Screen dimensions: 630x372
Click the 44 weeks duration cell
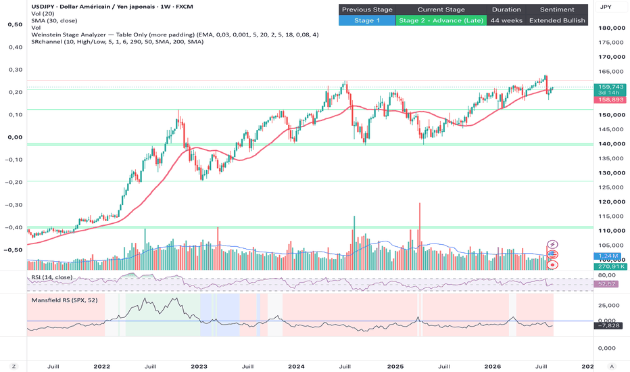click(x=506, y=20)
